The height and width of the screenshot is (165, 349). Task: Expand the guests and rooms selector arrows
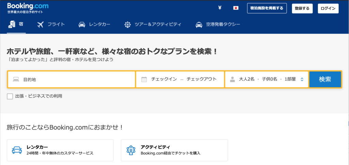click(x=302, y=80)
